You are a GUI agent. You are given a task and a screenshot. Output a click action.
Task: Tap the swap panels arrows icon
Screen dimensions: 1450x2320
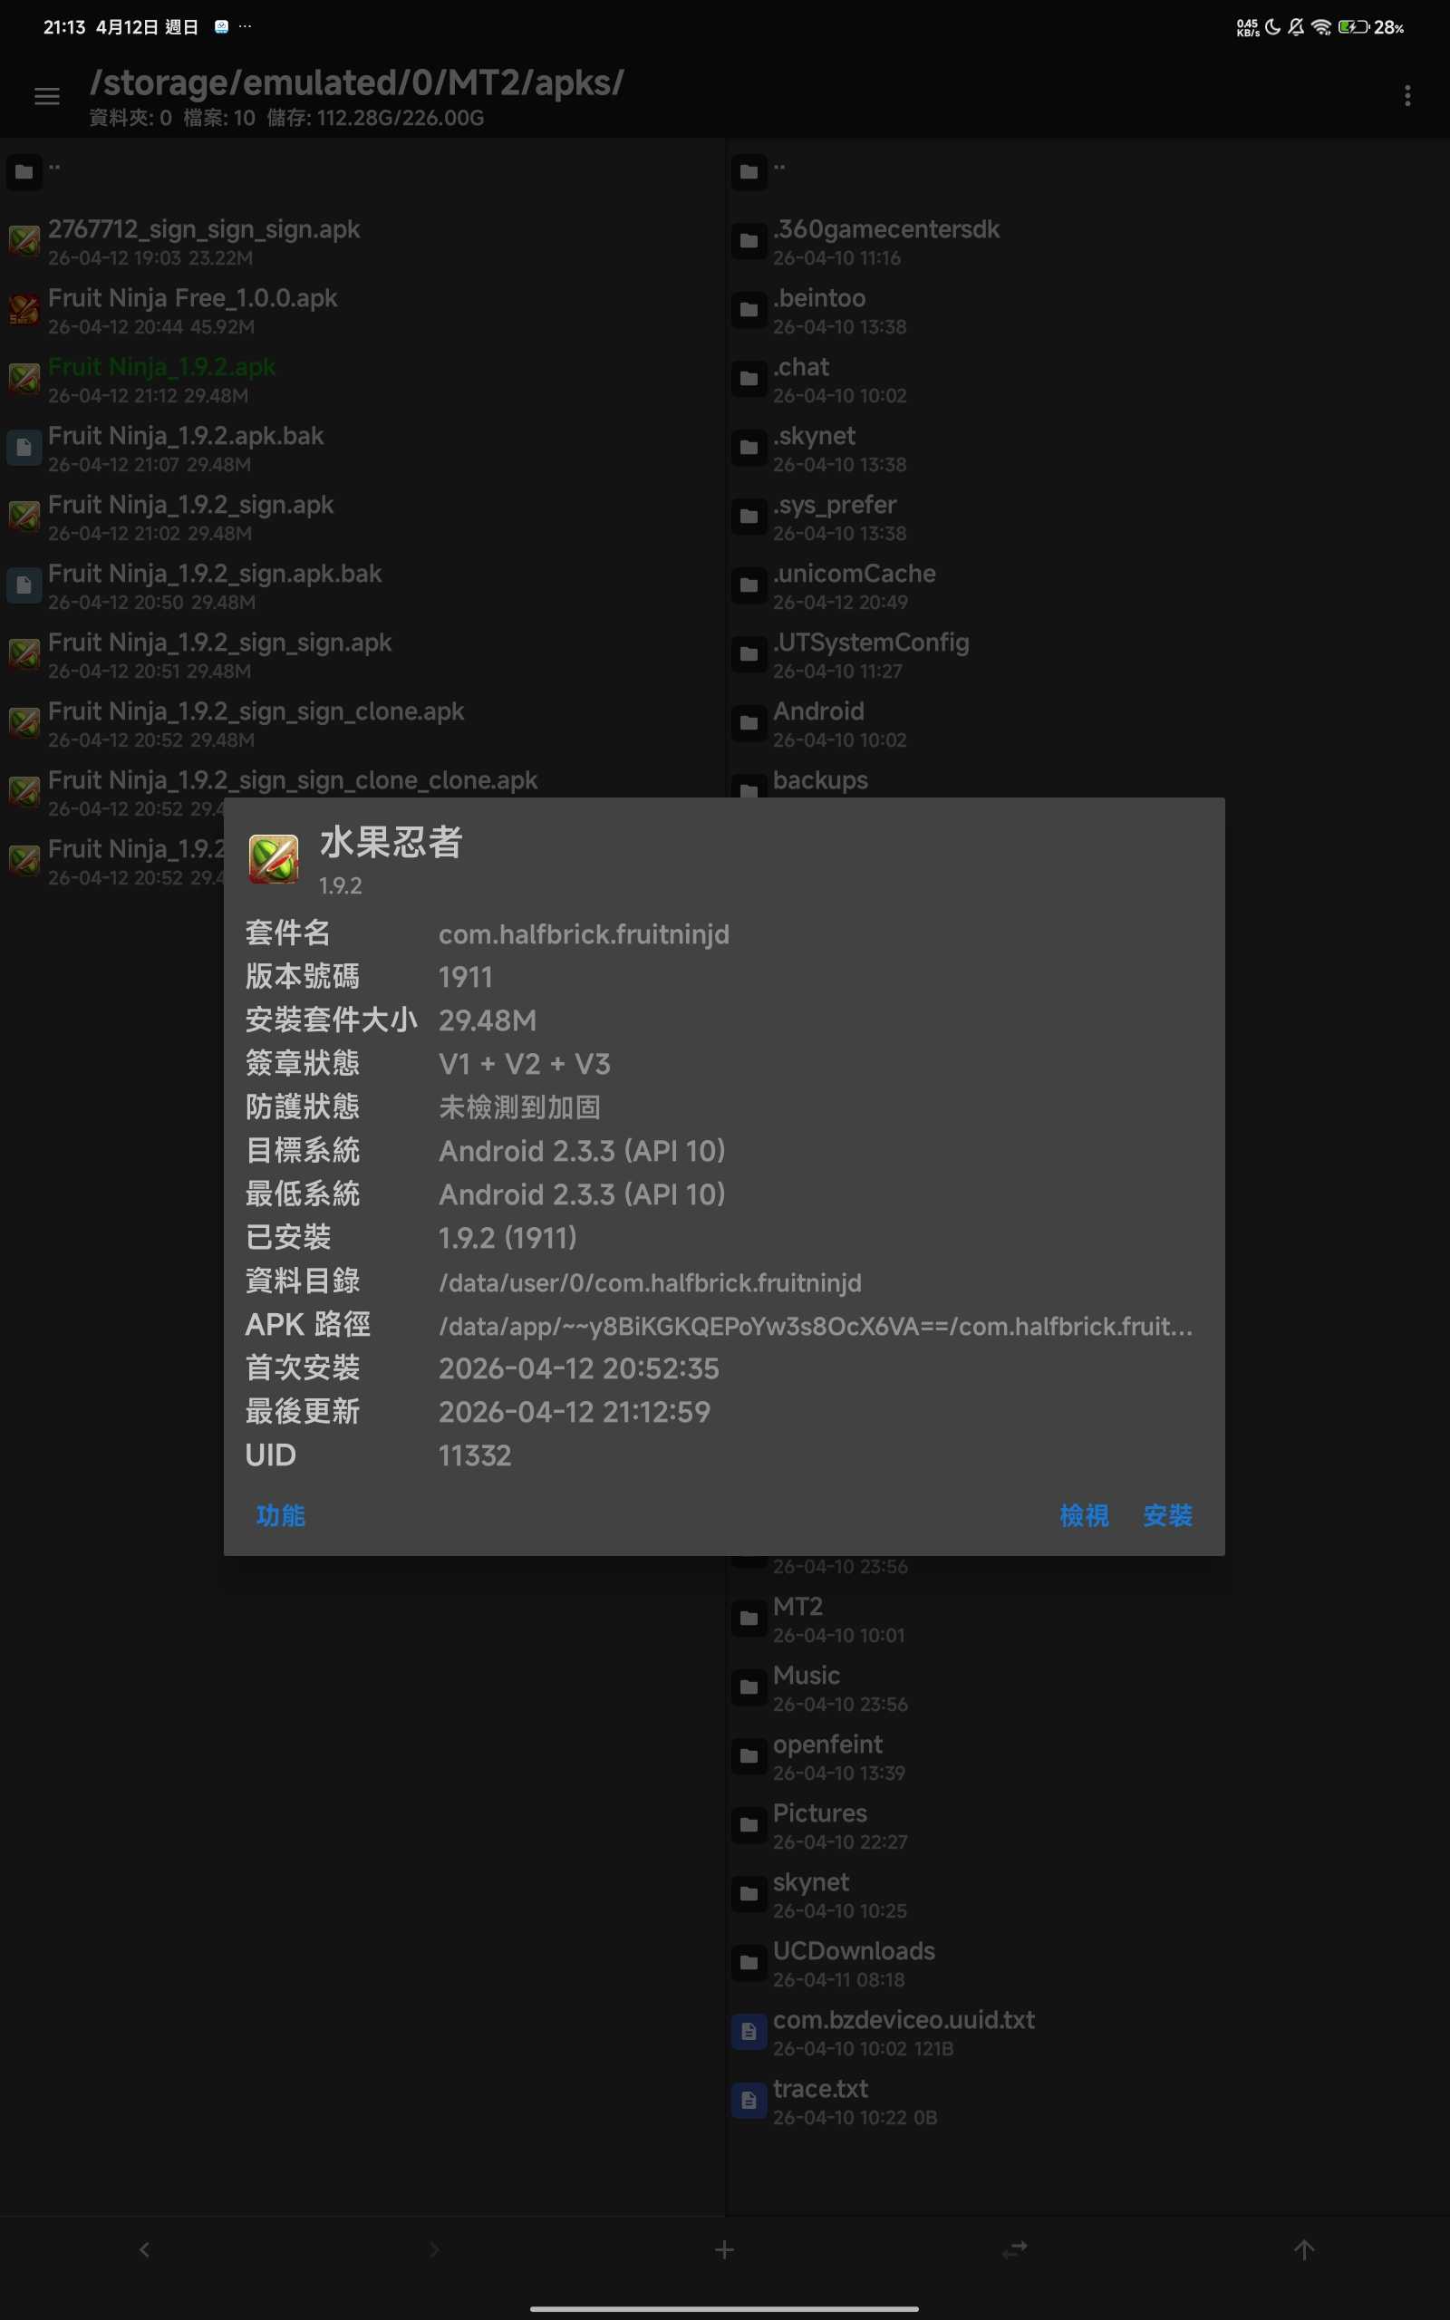[x=1015, y=2249]
